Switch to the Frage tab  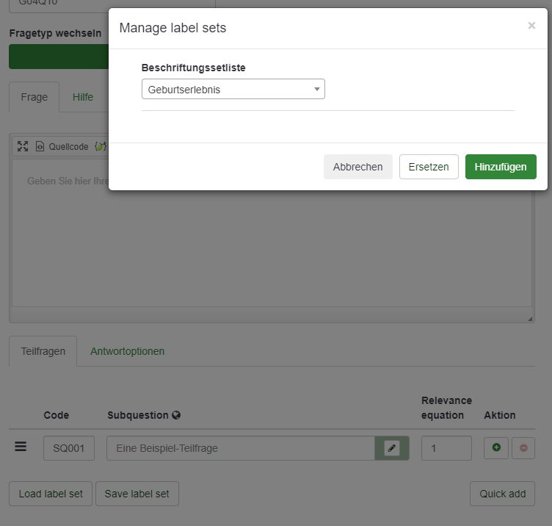(x=34, y=97)
